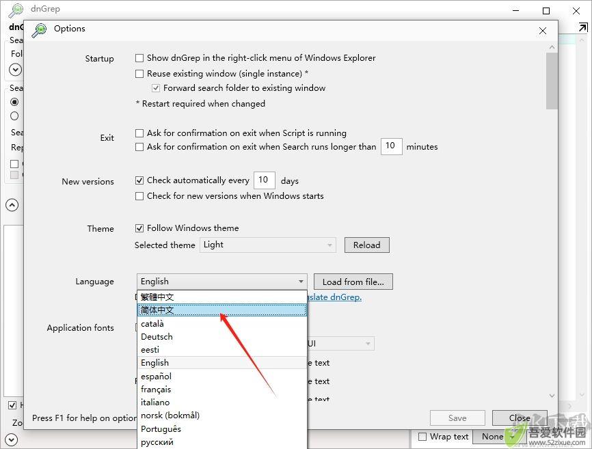Click Load from file... button

[353, 282]
